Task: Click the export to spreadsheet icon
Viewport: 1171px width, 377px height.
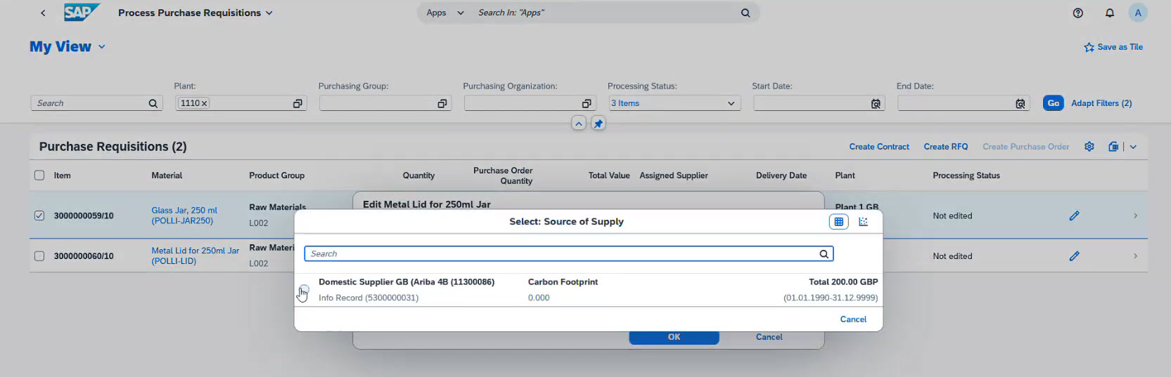Action: coord(1113,147)
